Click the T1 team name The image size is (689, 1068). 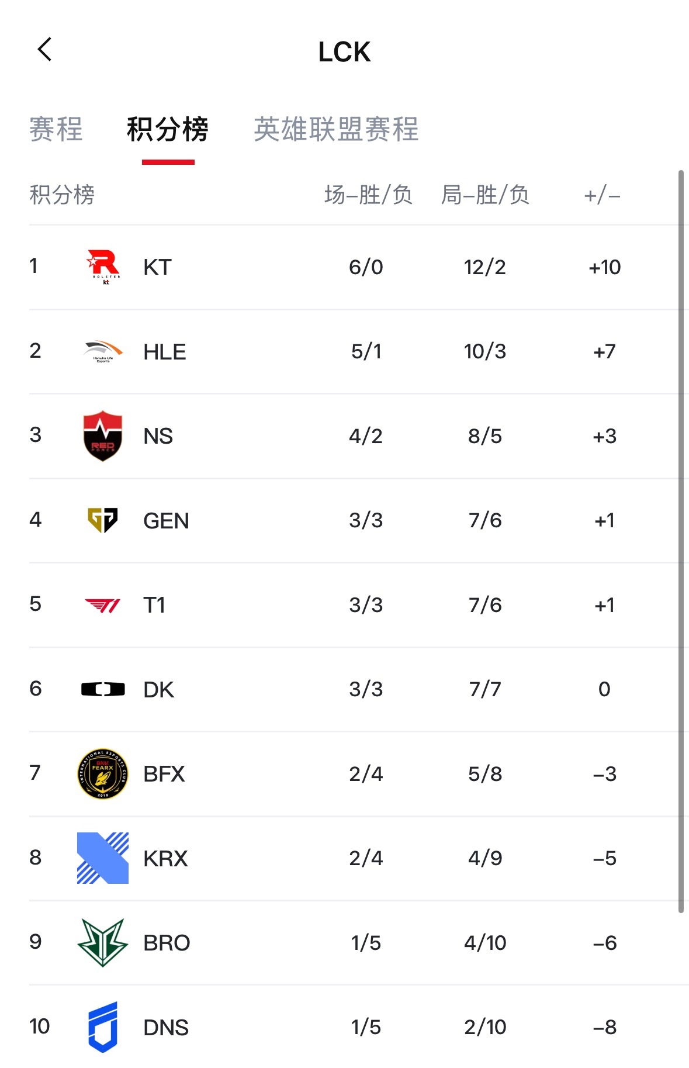(x=154, y=605)
